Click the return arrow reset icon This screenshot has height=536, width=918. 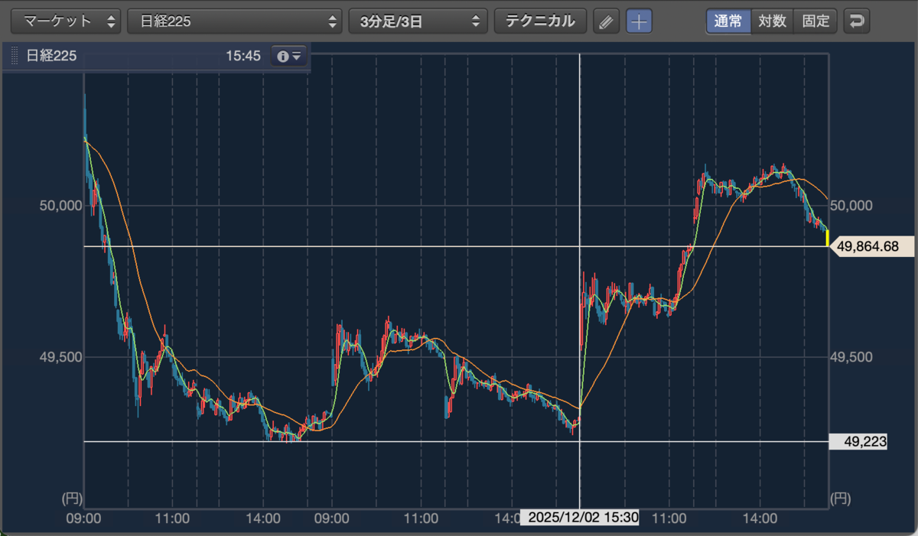(x=857, y=21)
